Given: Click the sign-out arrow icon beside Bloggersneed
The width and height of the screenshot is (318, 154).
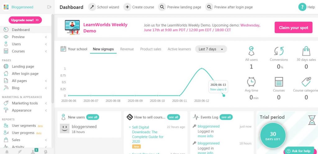Looking at the screenshot, I should point(49,7).
